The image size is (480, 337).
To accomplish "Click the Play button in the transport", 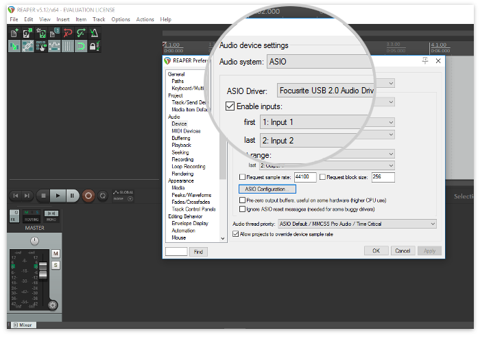I will point(58,196).
